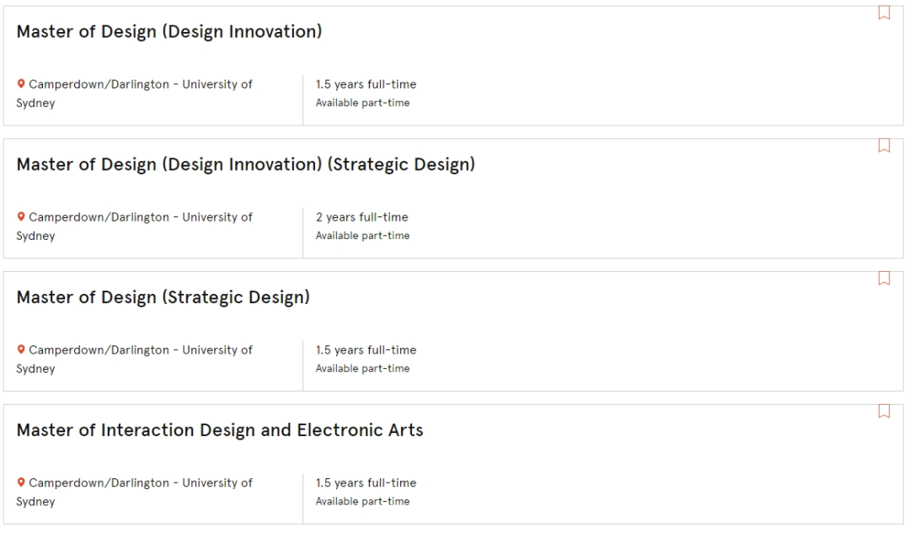Viewport: 910px width, 533px height.
Task: Bookmark the Master of Design (Strategic Design) course
Action: tap(884, 279)
